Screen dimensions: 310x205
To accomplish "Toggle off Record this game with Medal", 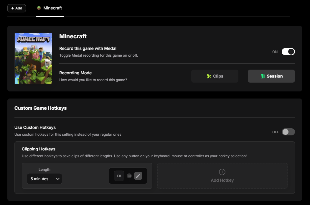I will click(x=288, y=52).
